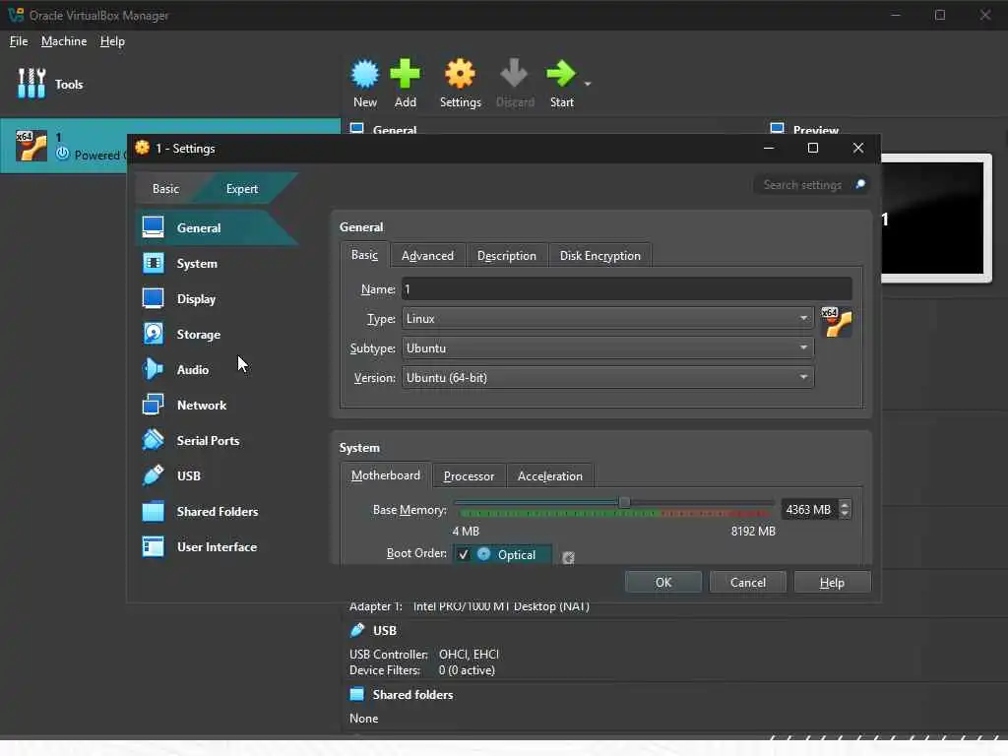The height and width of the screenshot is (756, 1008).
Task: Select the General Advanced tab
Action: pyautogui.click(x=427, y=256)
